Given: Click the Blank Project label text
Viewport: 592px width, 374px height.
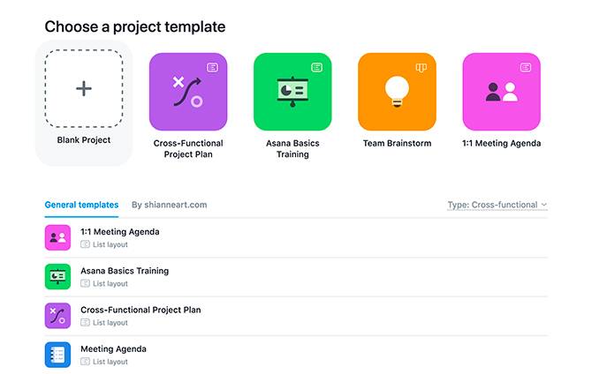Looking at the screenshot, I should click(84, 139).
